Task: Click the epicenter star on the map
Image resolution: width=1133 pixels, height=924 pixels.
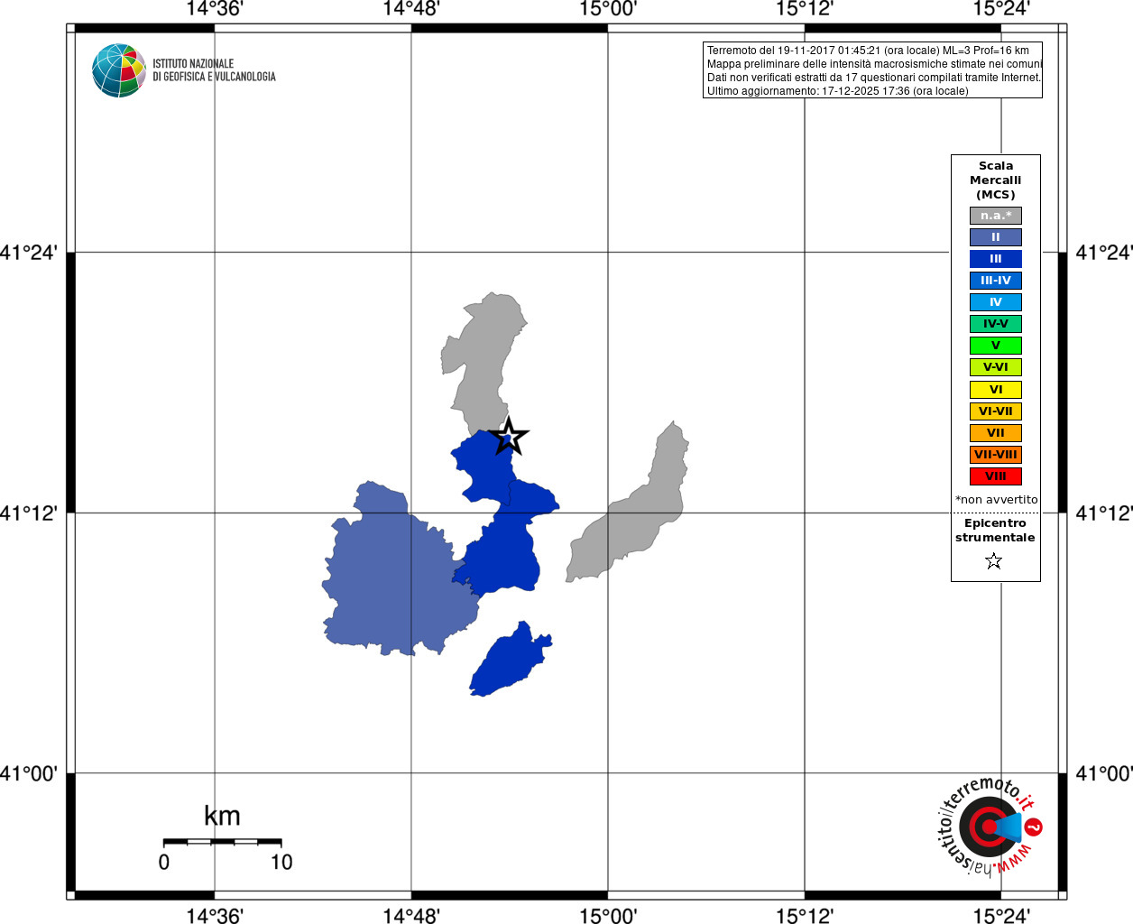Action: click(509, 437)
